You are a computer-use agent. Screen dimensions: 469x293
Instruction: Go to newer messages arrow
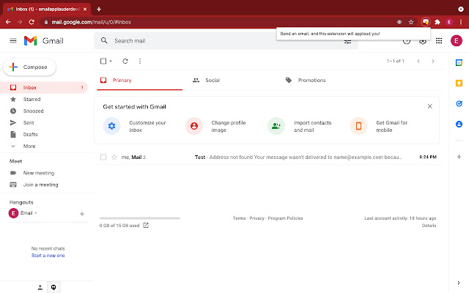coord(418,61)
